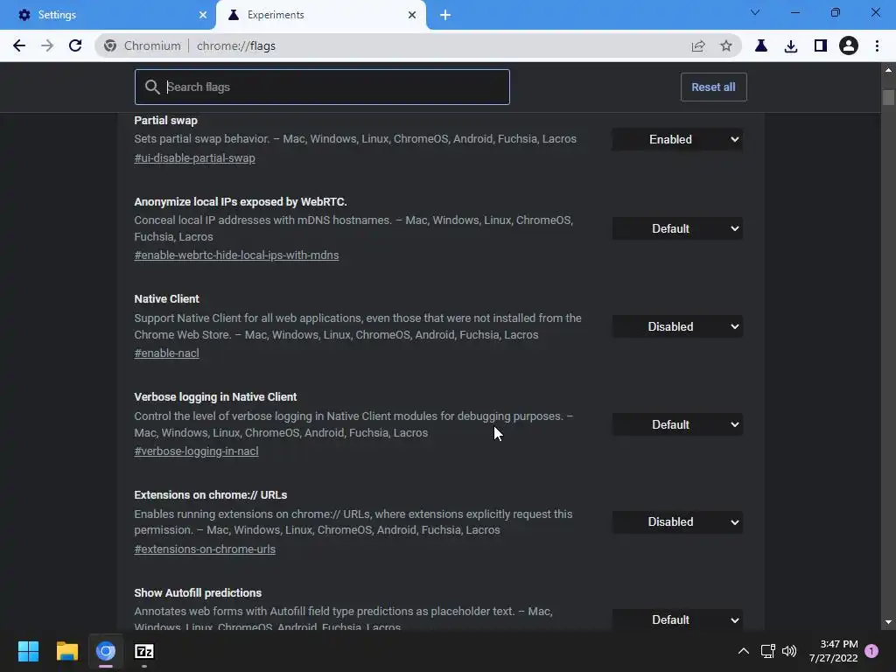Screen dimensions: 896x672
Task: Open the volume tray icon
Action: tap(789, 651)
